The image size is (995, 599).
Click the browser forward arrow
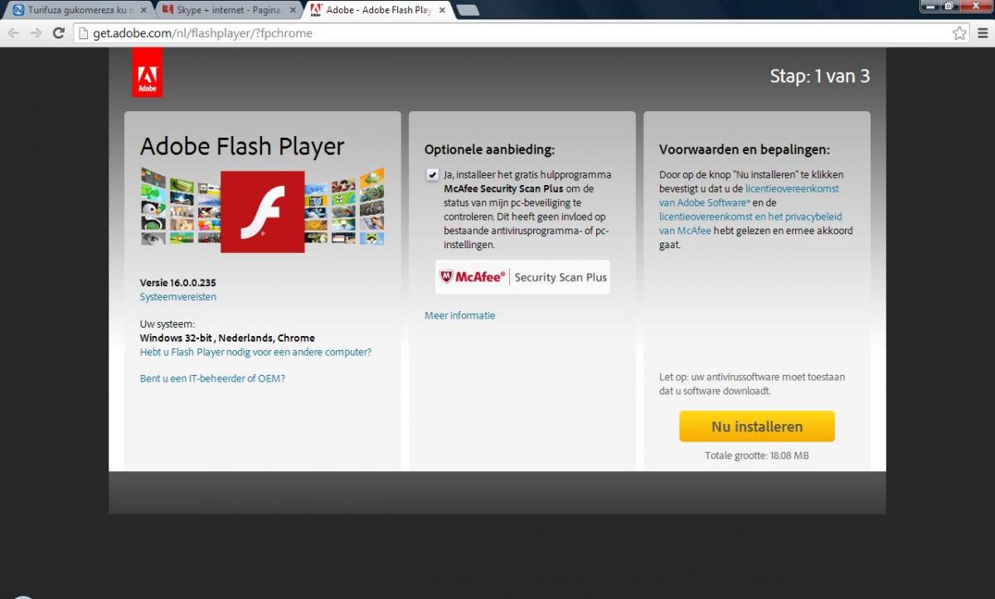pos(36,33)
